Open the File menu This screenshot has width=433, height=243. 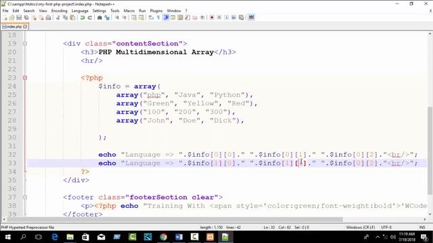click(x=5, y=11)
